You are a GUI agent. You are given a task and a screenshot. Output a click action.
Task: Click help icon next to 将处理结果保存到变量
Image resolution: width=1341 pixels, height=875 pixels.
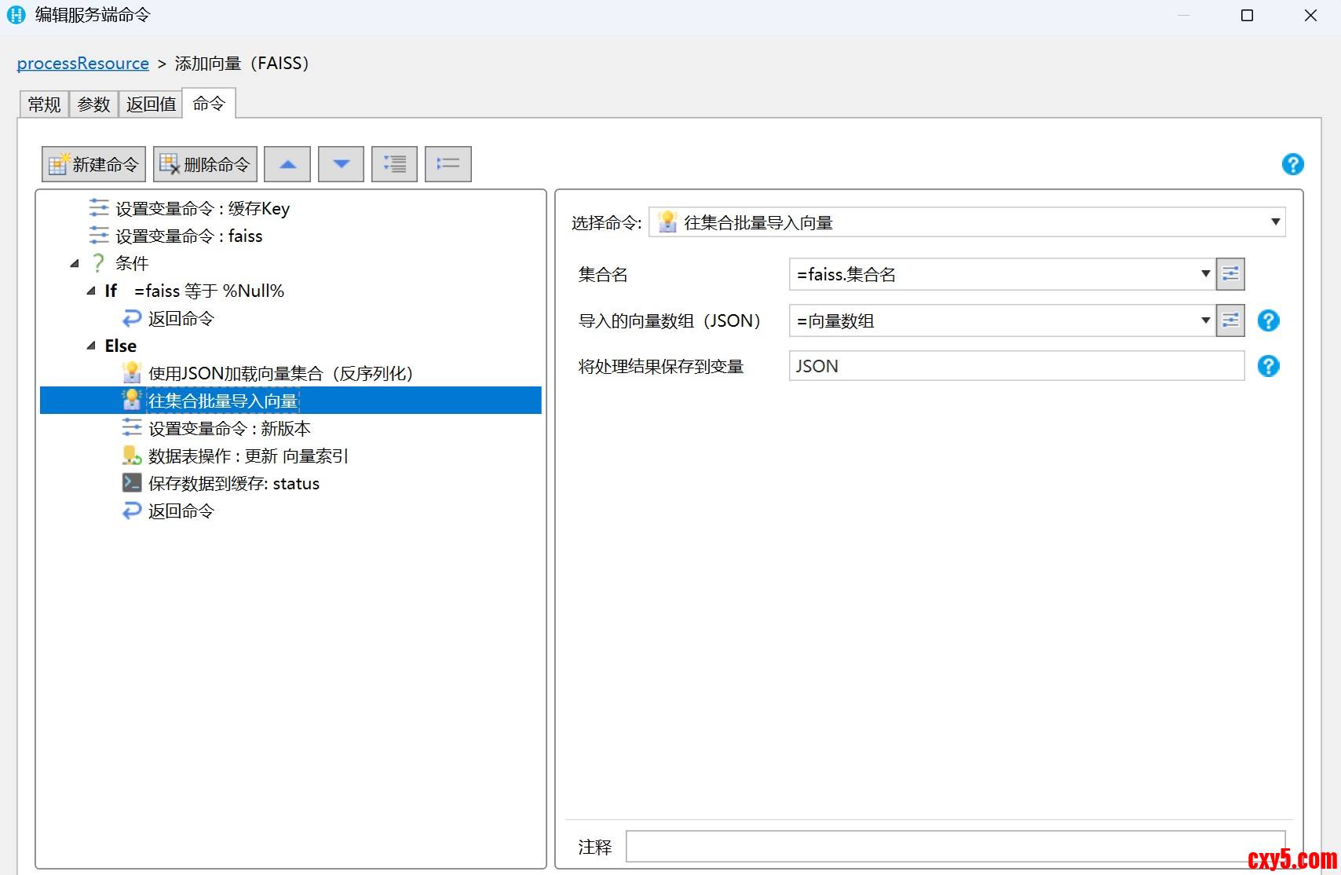pos(1268,366)
